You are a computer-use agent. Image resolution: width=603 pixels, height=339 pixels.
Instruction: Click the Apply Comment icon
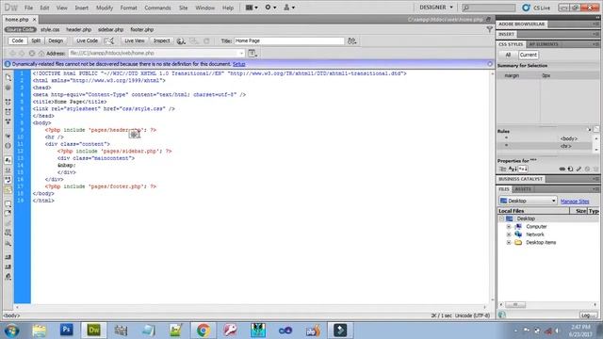click(x=8, y=203)
